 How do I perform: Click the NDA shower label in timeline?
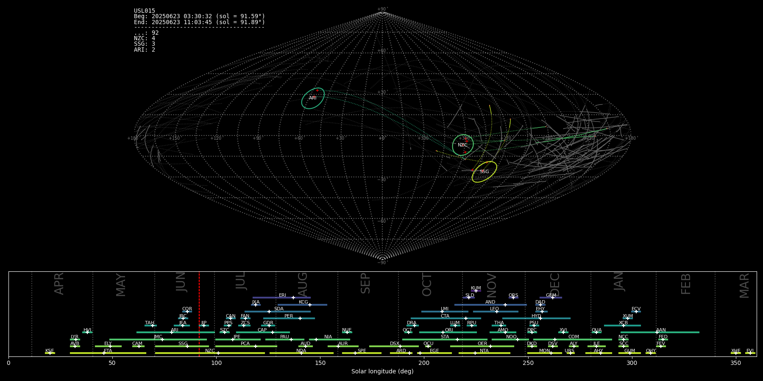pos(301,351)
